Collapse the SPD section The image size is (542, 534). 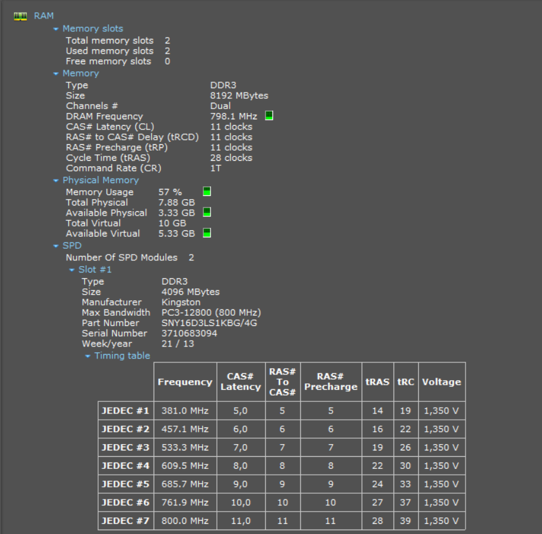tap(55, 246)
